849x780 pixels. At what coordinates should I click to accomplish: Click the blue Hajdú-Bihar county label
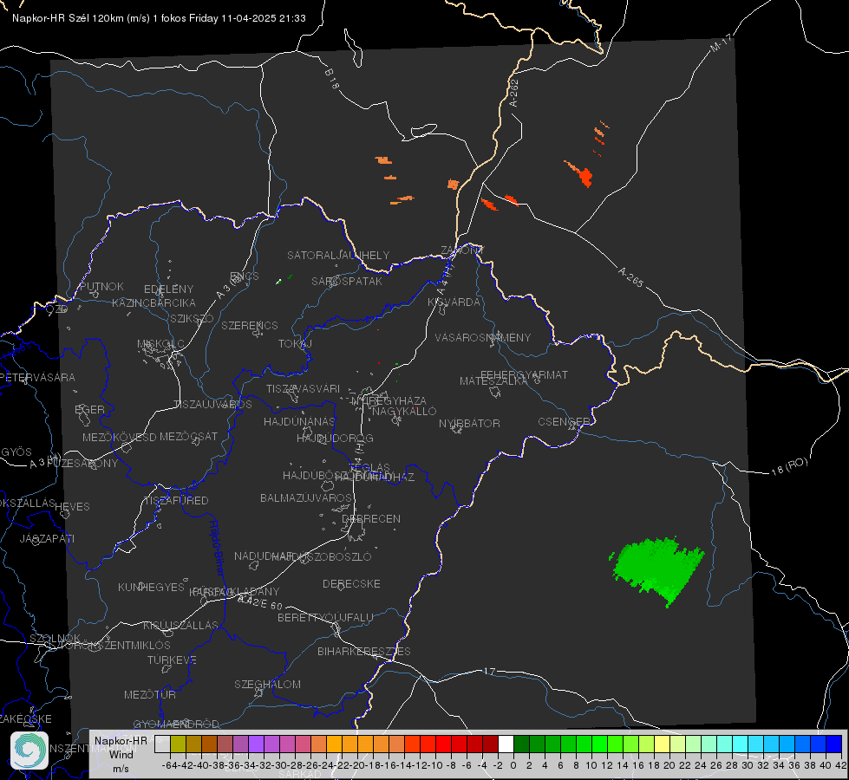coord(216,549)
